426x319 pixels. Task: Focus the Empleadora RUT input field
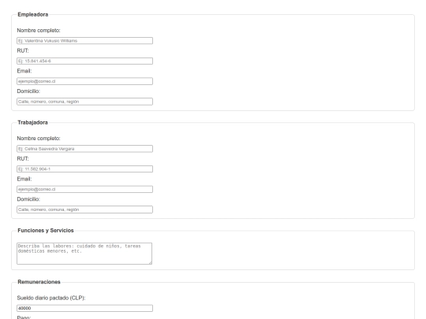tap(84, 61)
